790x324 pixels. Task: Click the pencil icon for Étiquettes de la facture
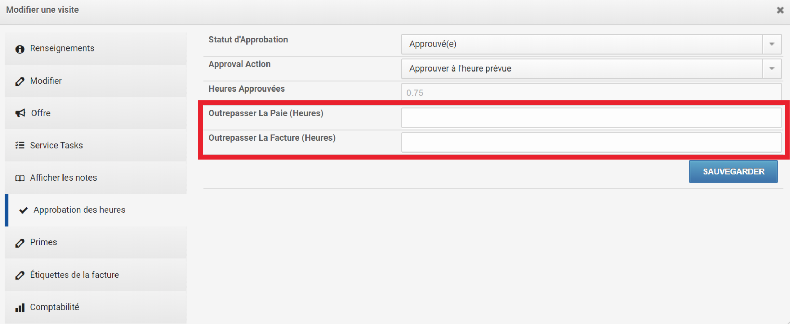[x=20, y=275]
